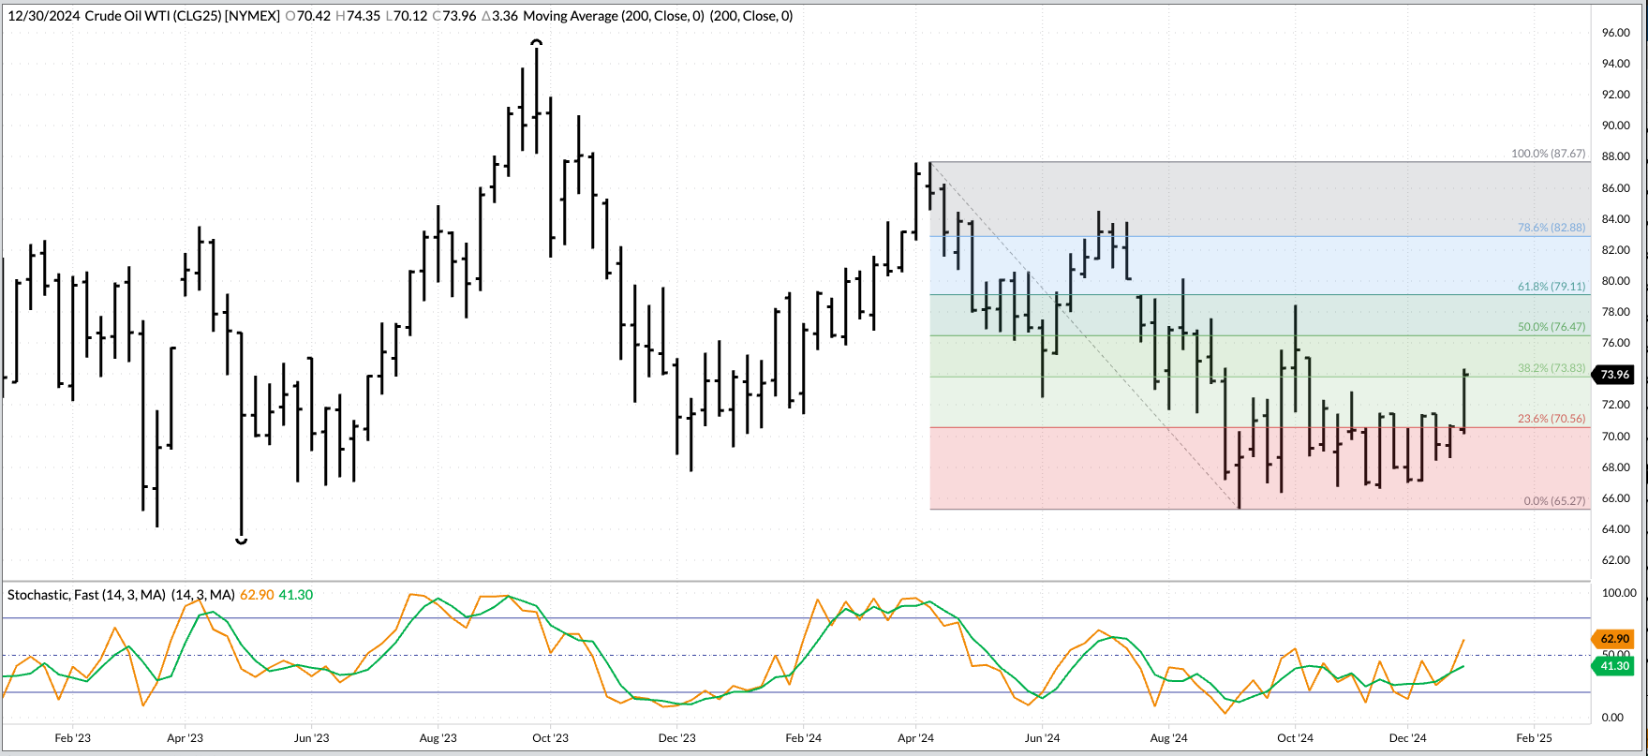Image resolution: width=1648 pixels, height=756 pixels.
Task: Select the 50.0% (76.47) Fibonacci level label
Action: click(x=1551, y=327)
